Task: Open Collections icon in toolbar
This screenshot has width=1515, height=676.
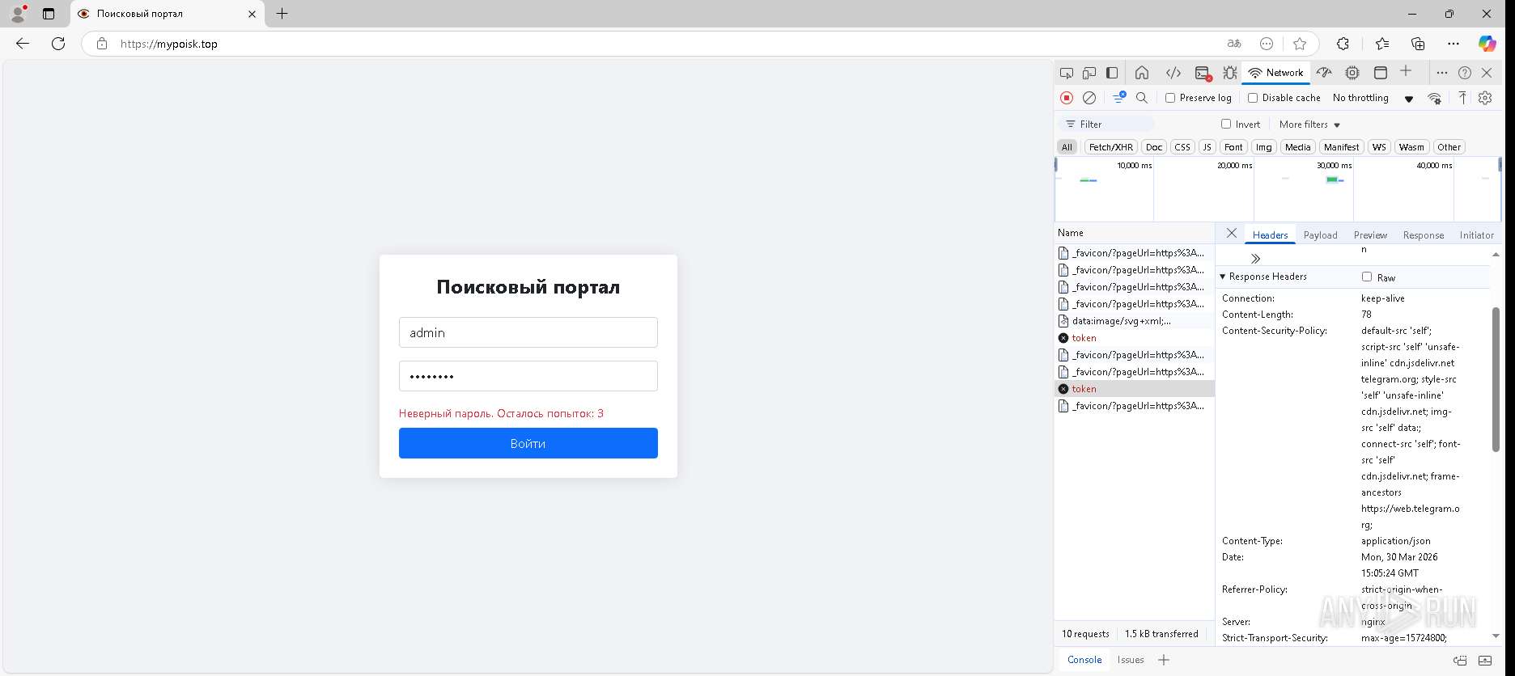Action: (1418, 44)
